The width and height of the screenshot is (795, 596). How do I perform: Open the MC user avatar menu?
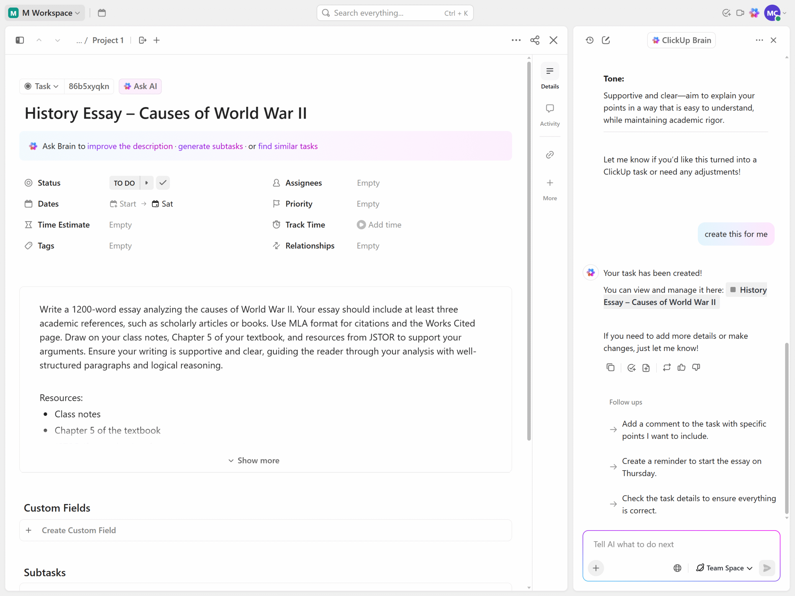pyautogui.click(x=773, y=13)
